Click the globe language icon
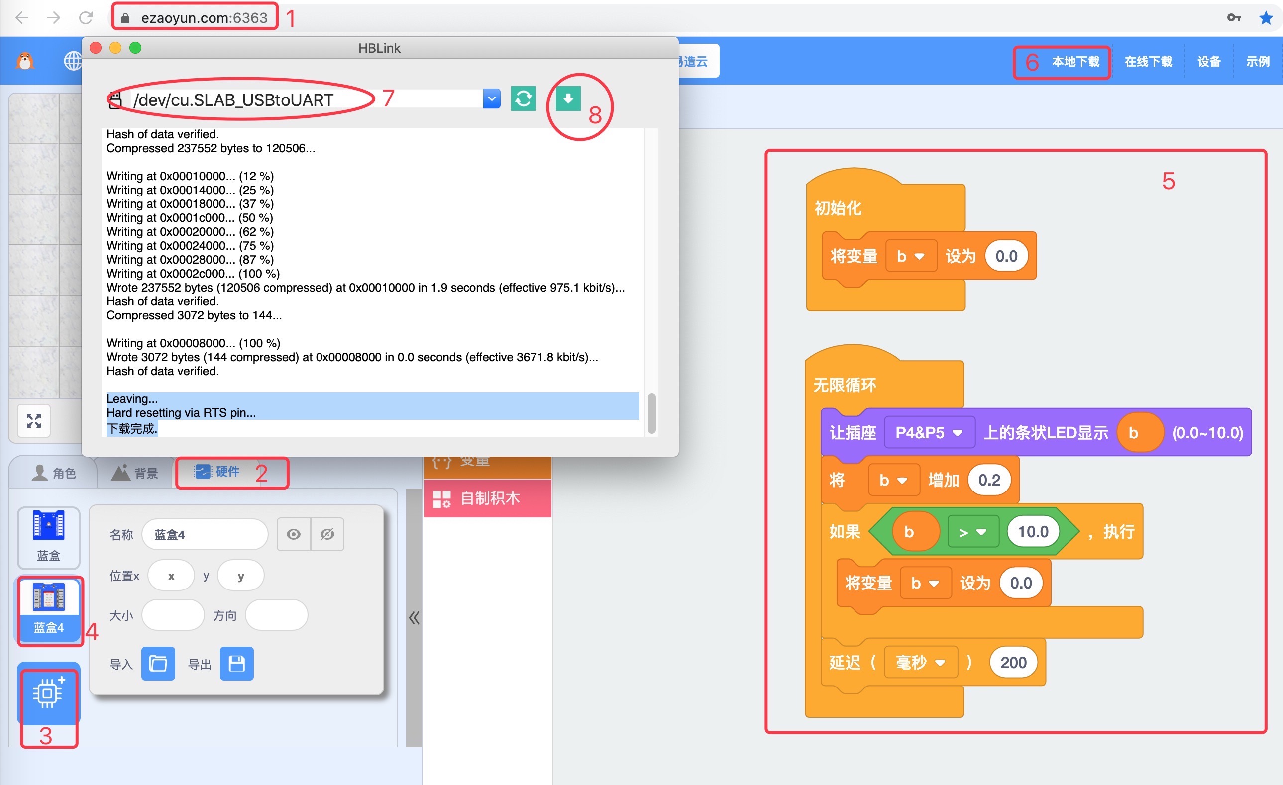Image resolution: width=1283 pixels, height=785 pixels. (73, 61)
